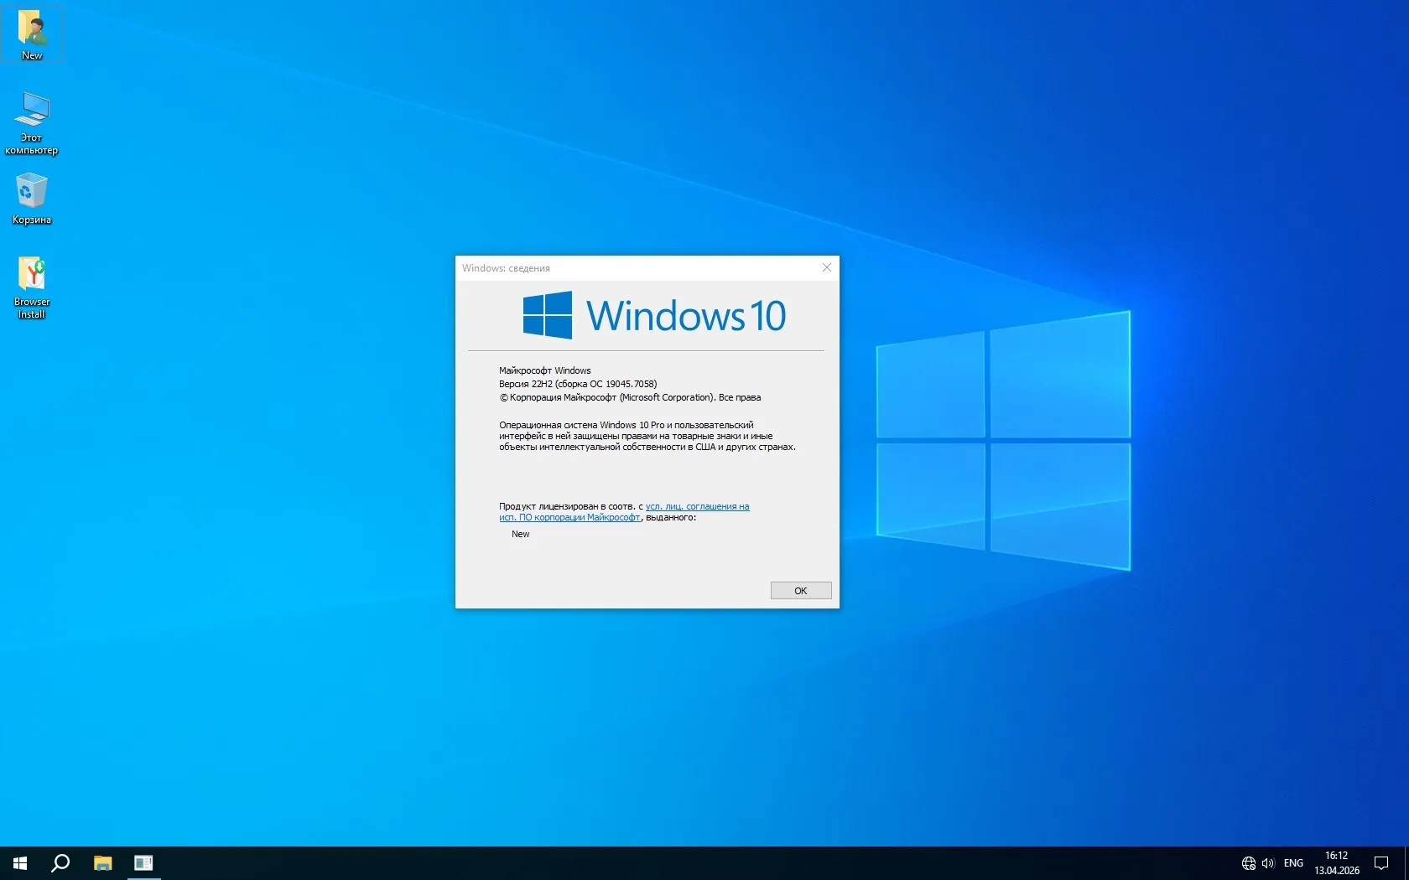
Task: Open the Start menu
Action: coord(18,863)
